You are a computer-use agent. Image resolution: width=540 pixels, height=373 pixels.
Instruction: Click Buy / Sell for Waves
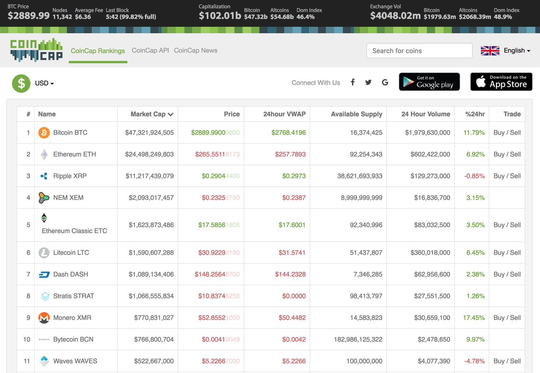point(507,361)
